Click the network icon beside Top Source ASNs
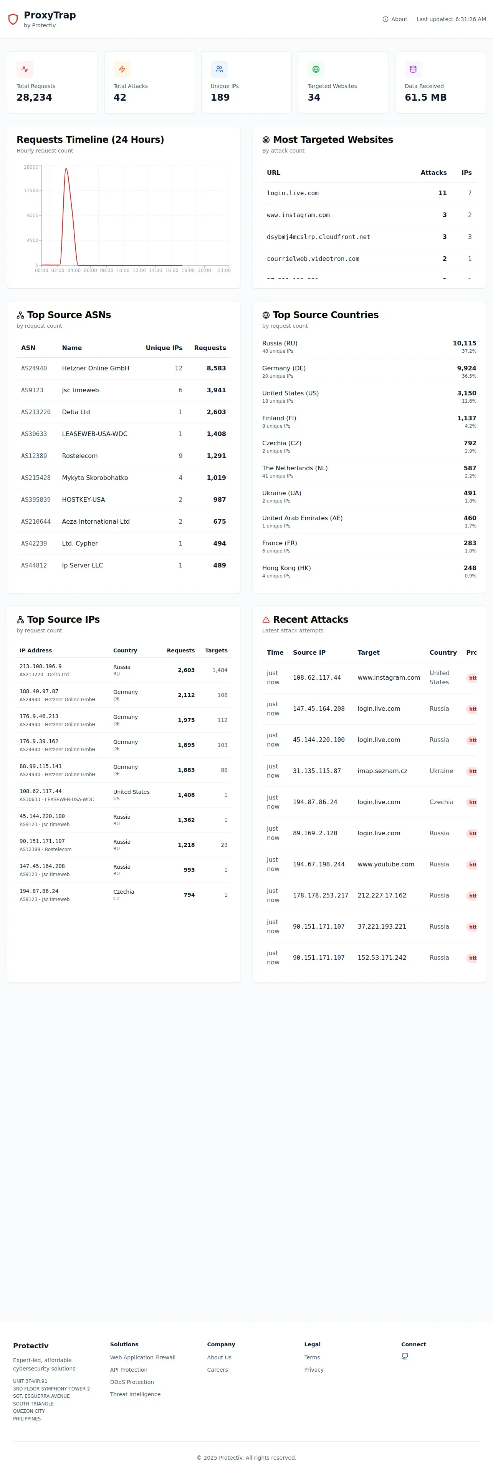Image resolution: width=493 pixels, height=1480 pixels. tap(20, 315)
